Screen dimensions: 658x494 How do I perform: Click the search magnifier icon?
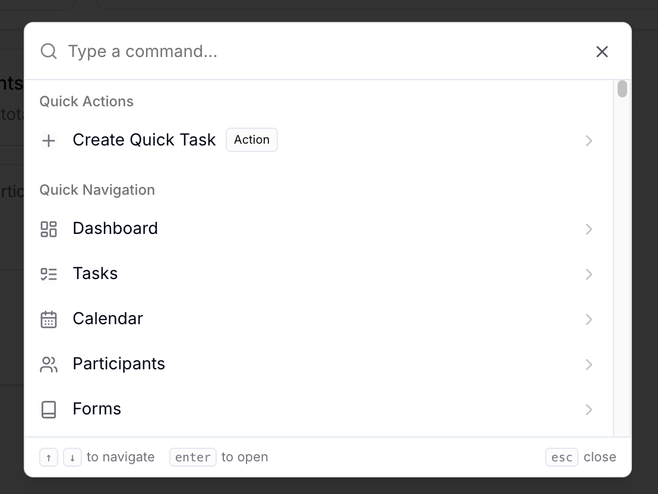click(49, 51)
